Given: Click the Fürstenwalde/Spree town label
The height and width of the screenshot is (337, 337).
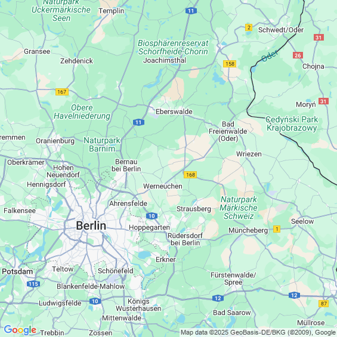Looking at the screenshot, I should (233, 279).
